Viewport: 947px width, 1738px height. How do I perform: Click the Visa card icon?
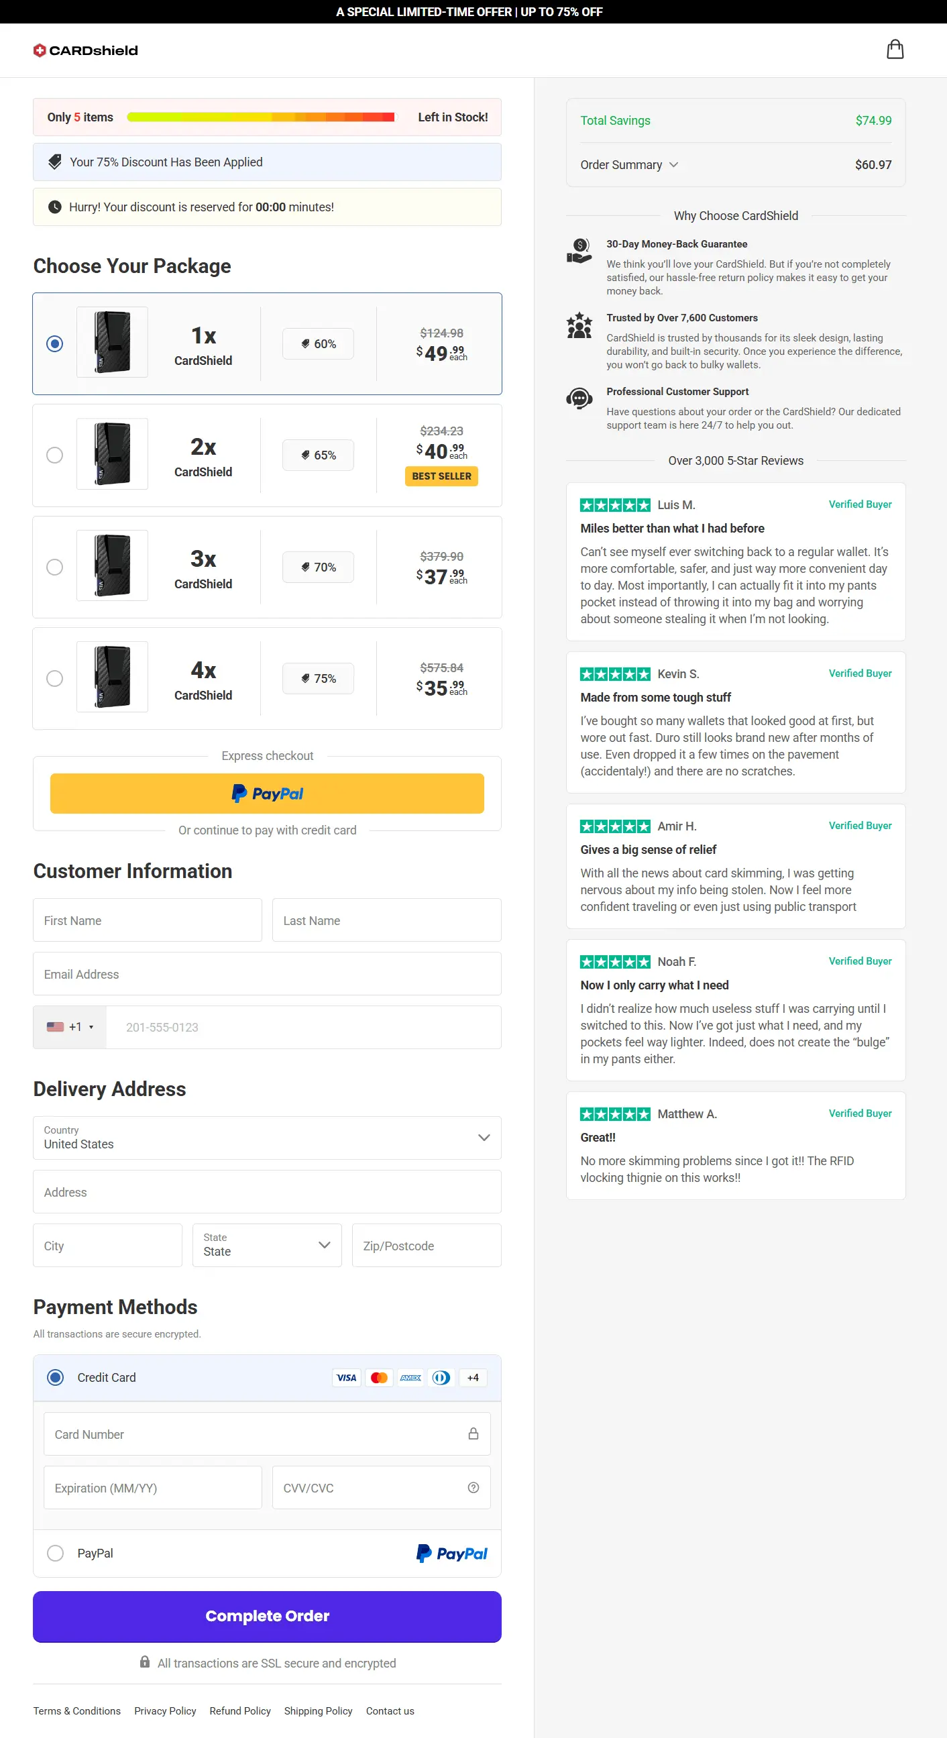coord(346,1377)
